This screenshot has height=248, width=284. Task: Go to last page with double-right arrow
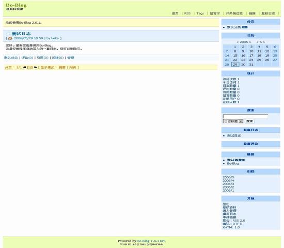pos(36,68)
